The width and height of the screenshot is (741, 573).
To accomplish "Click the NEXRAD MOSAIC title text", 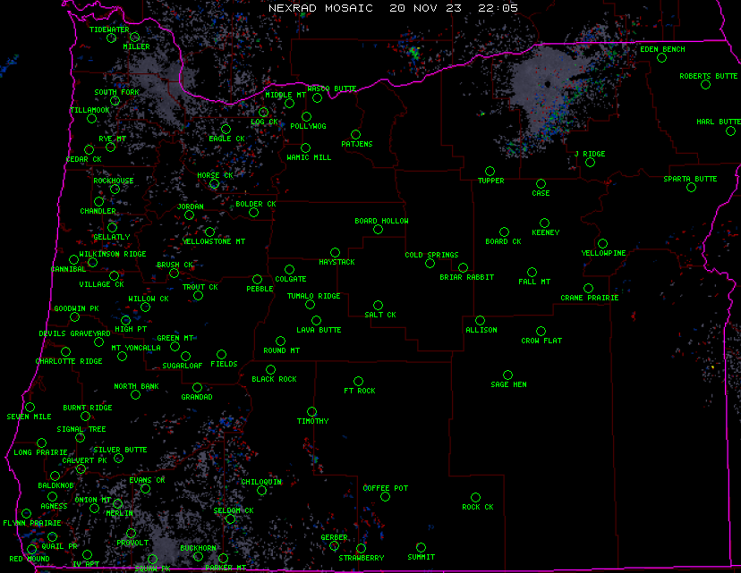I will pos(323,7).
